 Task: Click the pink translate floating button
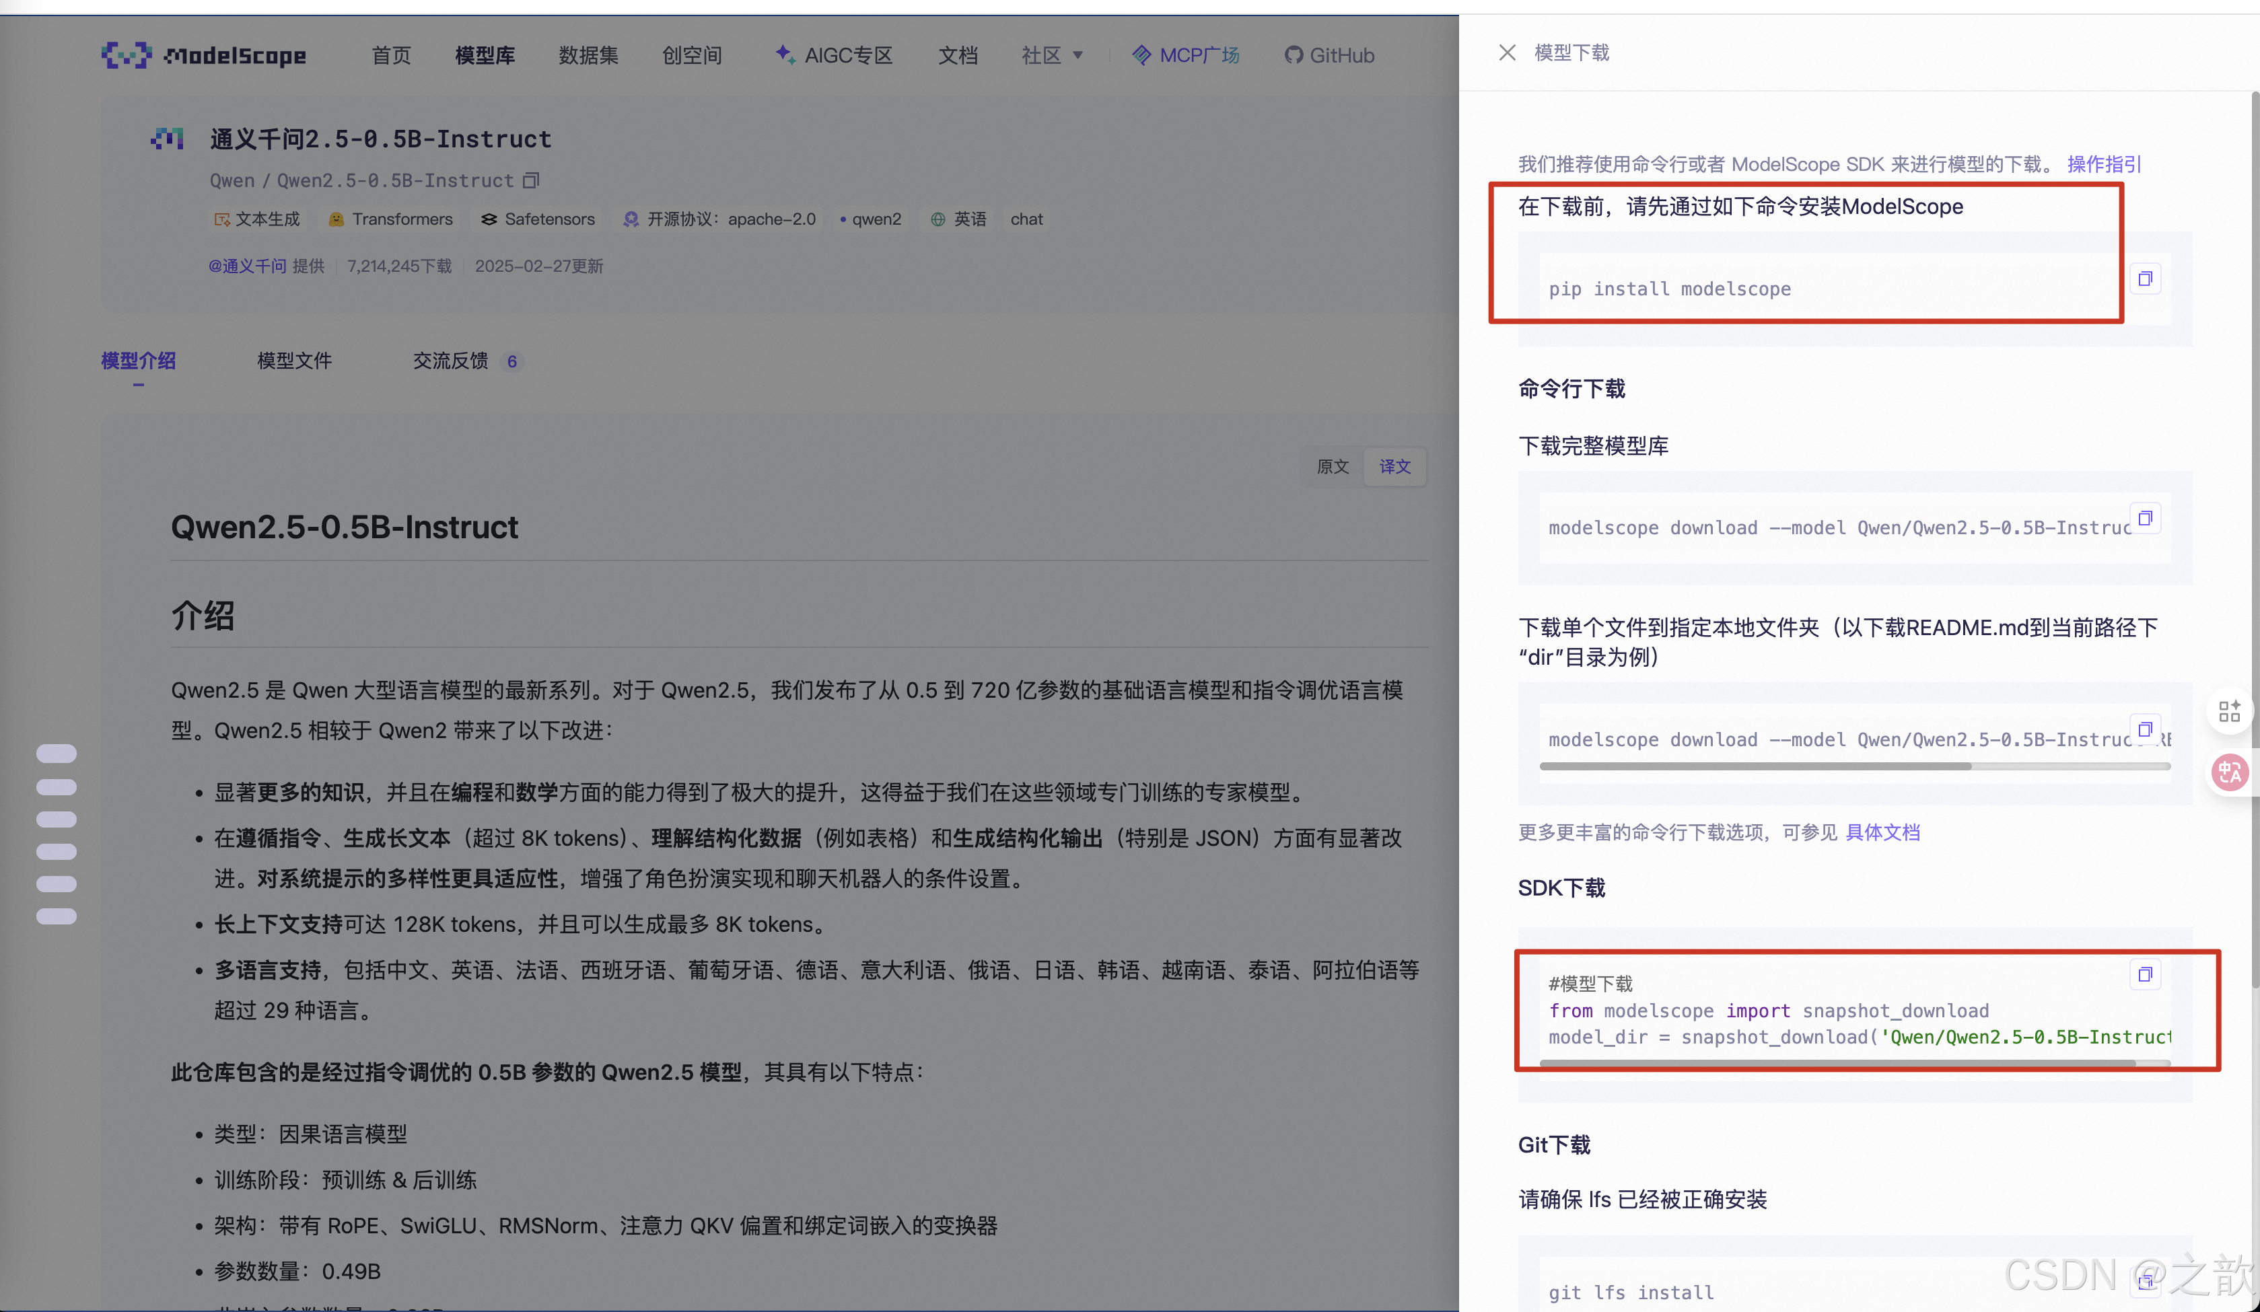(2230, 772)
